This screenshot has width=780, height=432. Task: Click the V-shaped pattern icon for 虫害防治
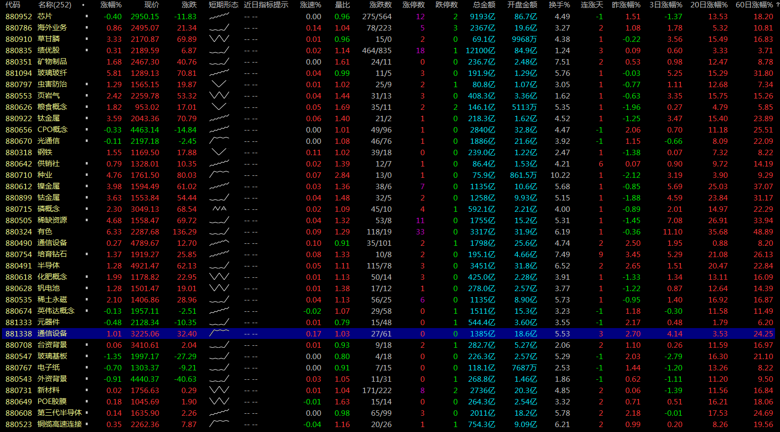coord(219,84)
